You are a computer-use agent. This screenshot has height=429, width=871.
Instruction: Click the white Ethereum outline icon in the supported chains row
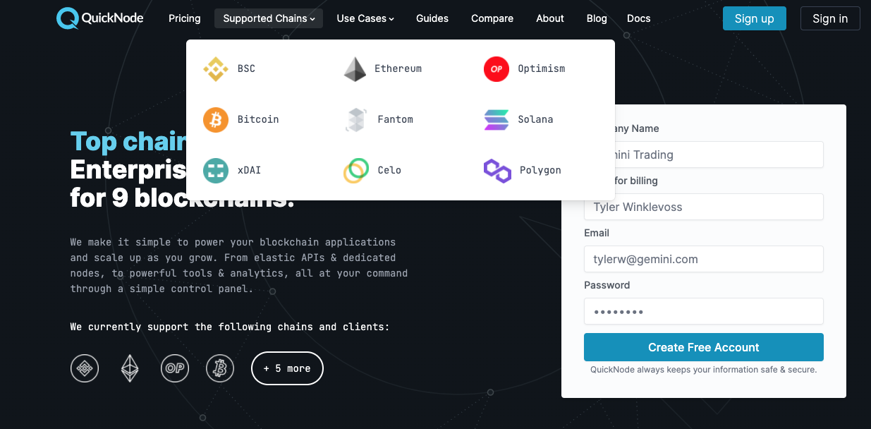pyautogui.click(x=130, y=368)
